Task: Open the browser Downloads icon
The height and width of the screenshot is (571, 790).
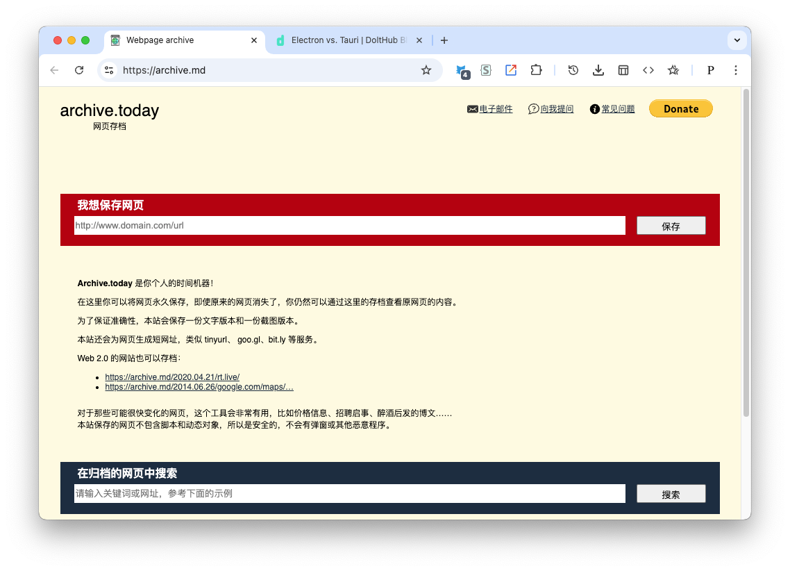Action: click(598, 70)
